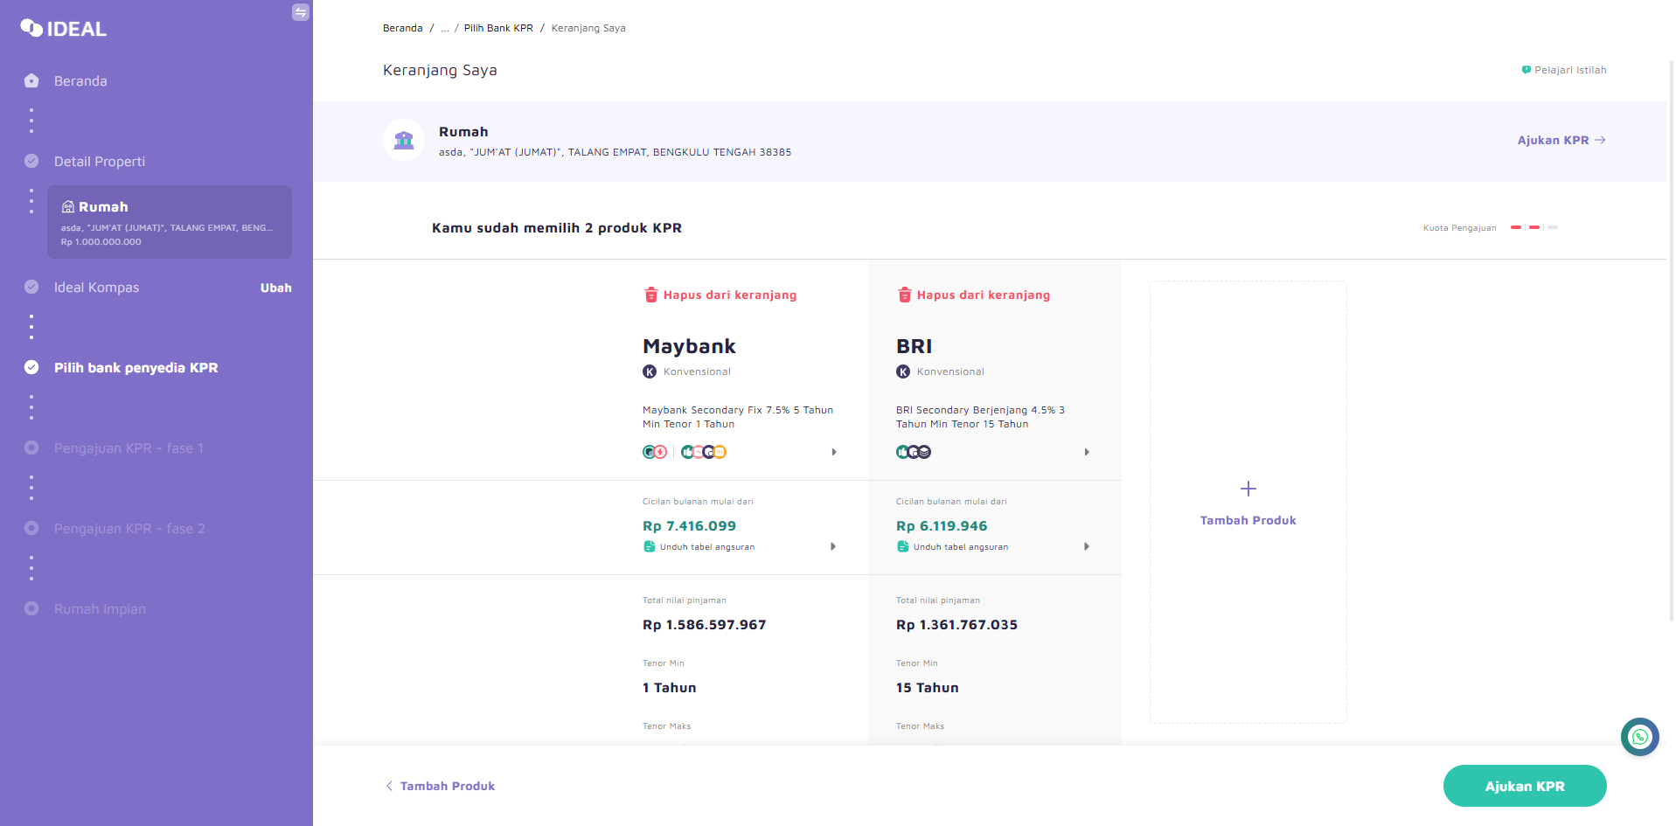This screenshot has height=826, width=1676.
Task: Click the IDEAL logo
Action: (x=63, y=29)
